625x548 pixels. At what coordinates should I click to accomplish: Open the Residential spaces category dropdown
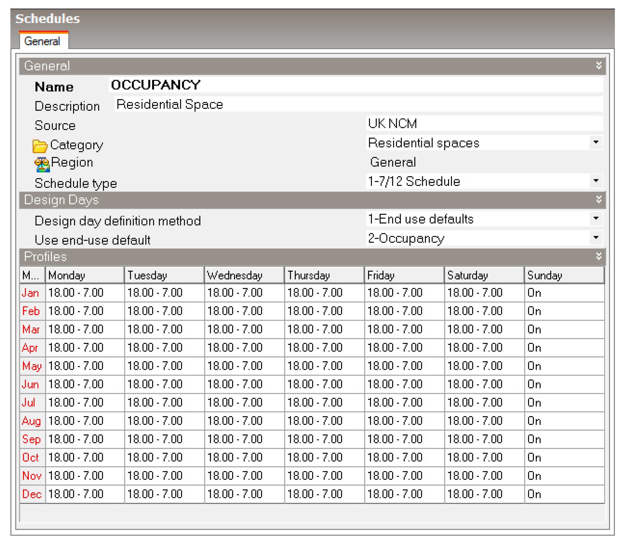click(x=596, y=143)
